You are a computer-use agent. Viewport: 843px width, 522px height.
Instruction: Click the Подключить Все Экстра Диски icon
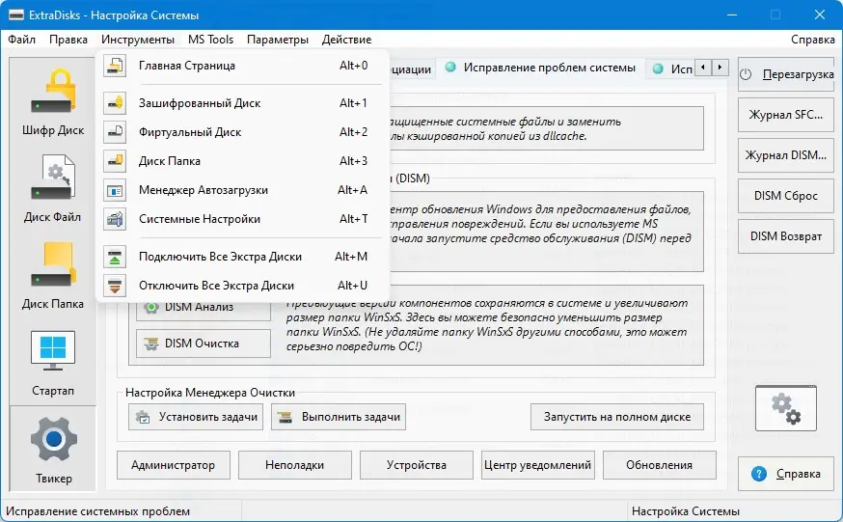coord(115,257)
